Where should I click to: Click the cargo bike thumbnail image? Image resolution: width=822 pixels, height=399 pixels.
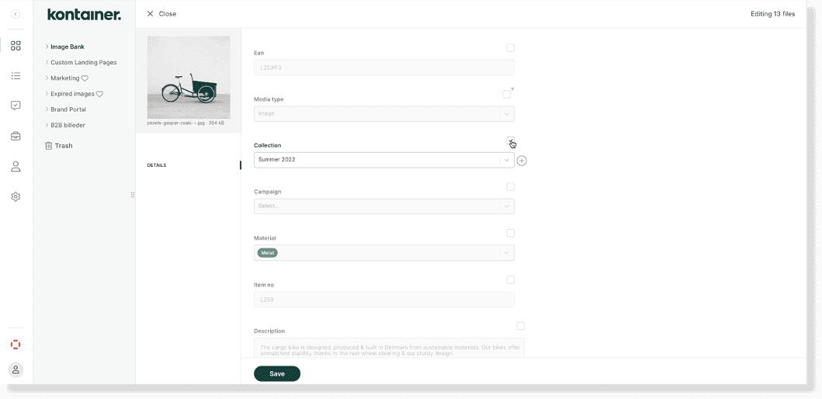click(x=188, y=78)
